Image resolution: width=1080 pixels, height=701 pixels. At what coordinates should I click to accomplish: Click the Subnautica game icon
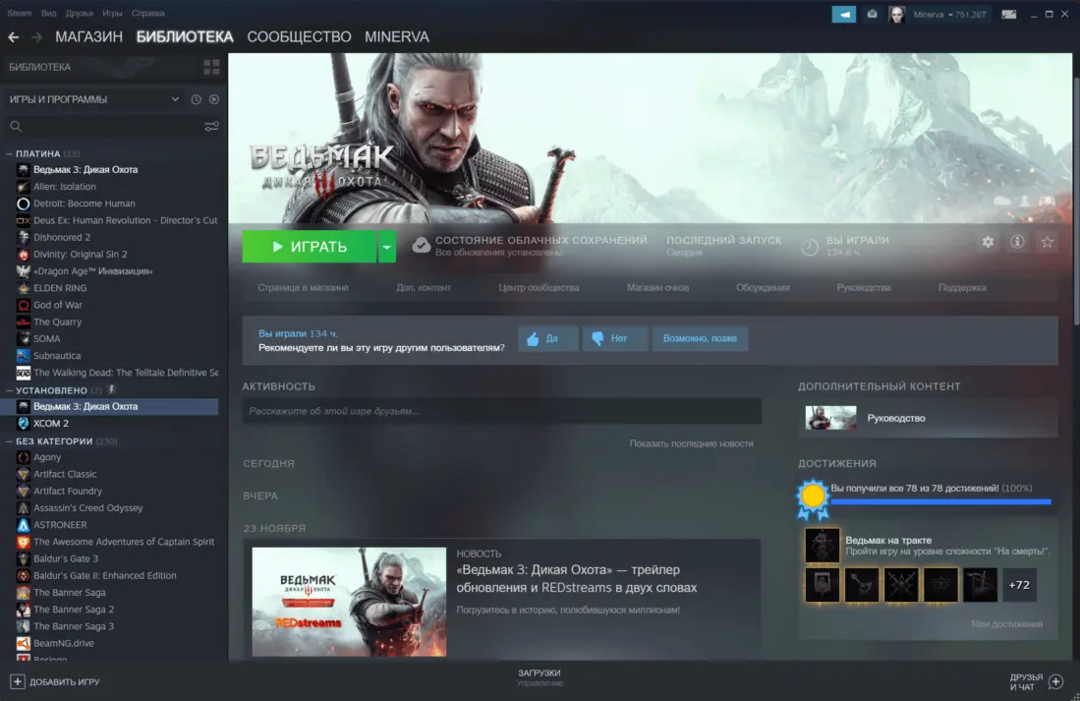[23, 356]
